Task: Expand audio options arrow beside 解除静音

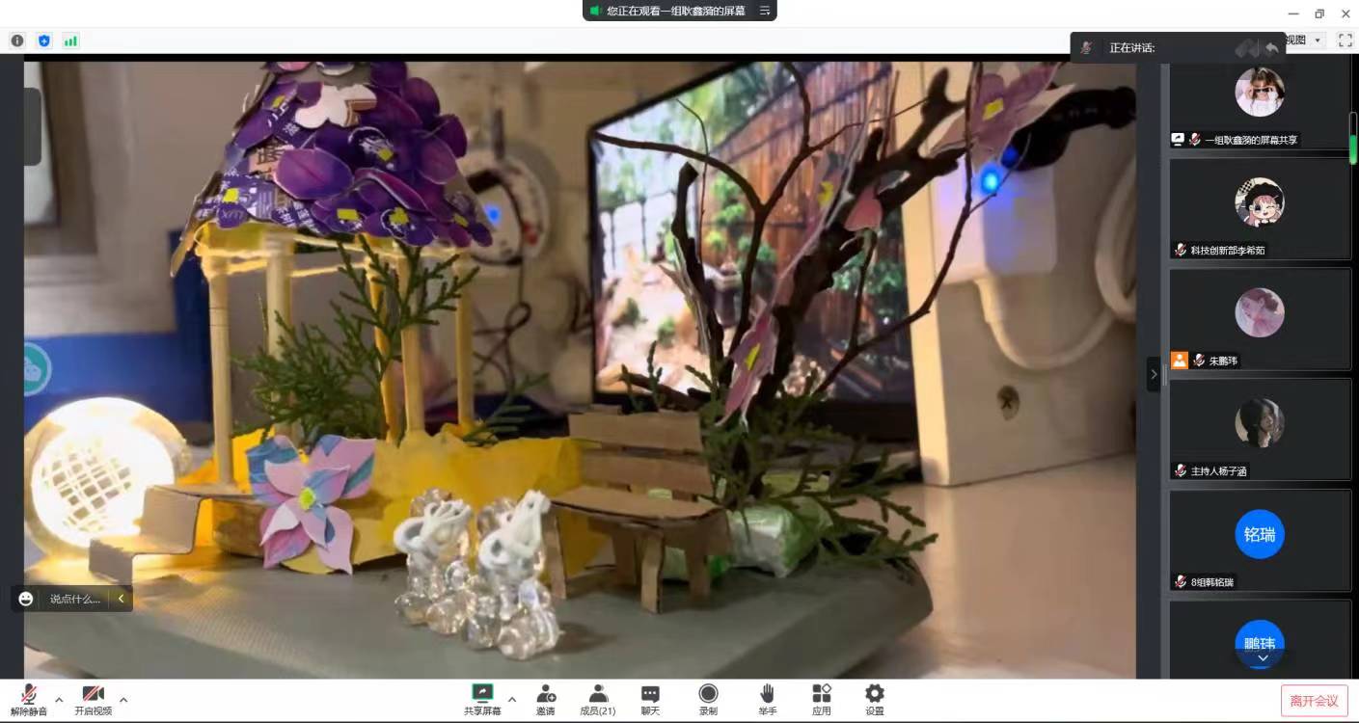Action: (59, 699)
